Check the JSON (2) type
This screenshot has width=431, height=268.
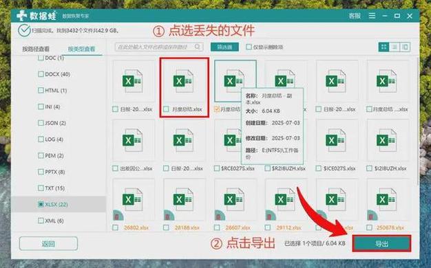41,123
